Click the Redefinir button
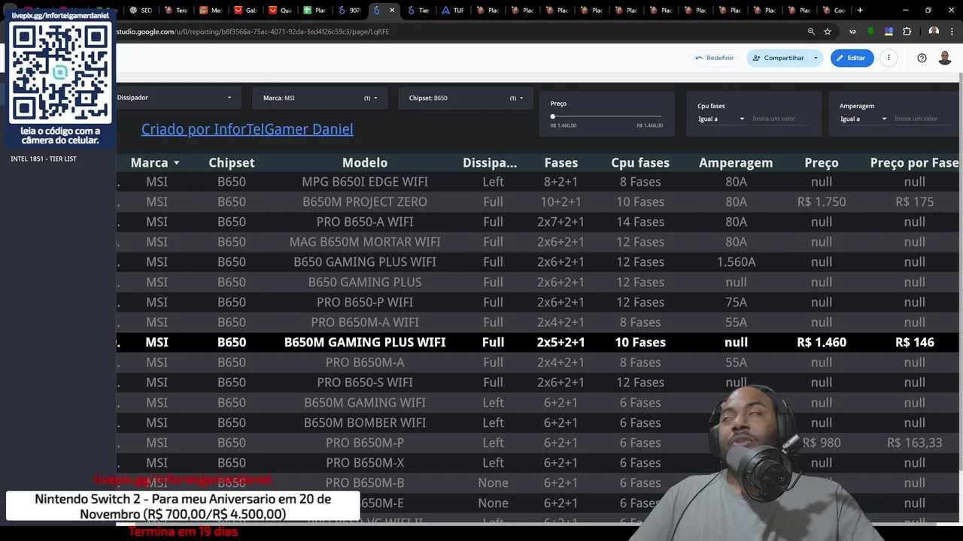 (x=714, y=58)
